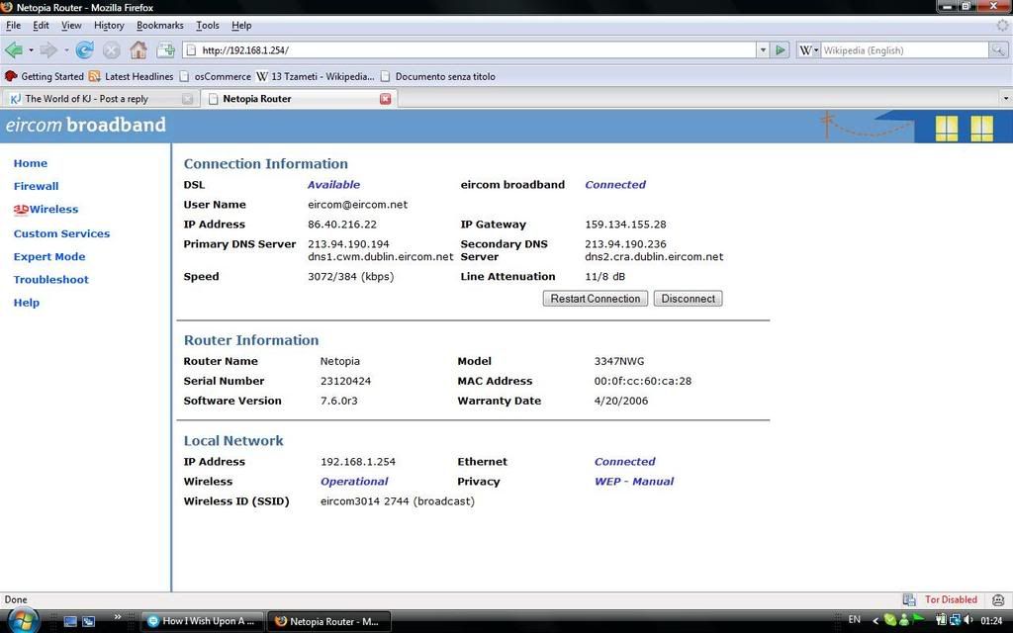Click the green Go arrow button

(x=780, y=49)
